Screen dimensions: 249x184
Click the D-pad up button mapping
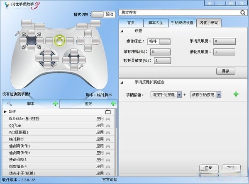[32, 34]
